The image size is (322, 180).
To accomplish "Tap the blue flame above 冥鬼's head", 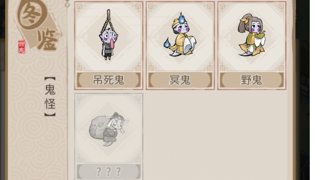I will coord(182,18).
